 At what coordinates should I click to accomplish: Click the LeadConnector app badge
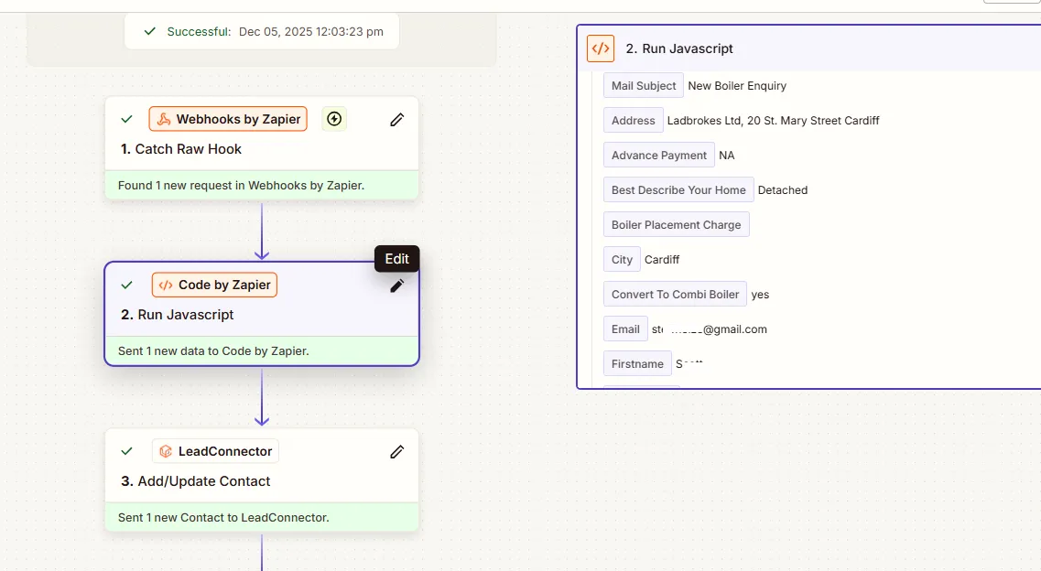coord(215,451)
